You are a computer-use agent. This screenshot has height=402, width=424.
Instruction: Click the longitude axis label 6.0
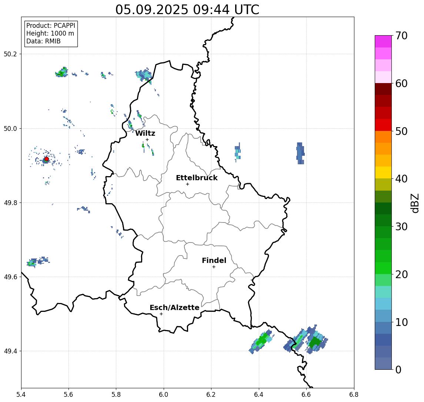coord(164,395)
